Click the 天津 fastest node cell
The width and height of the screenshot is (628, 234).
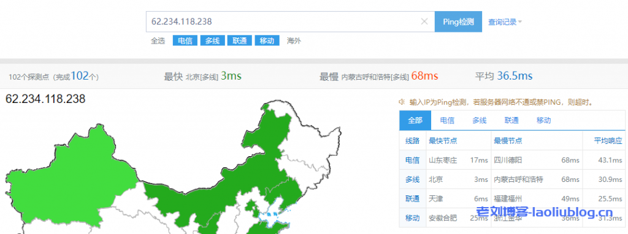[x=435, y=199]
